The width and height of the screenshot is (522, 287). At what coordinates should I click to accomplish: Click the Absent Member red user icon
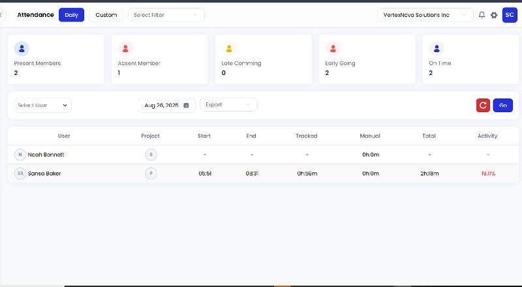click(125, 48)
